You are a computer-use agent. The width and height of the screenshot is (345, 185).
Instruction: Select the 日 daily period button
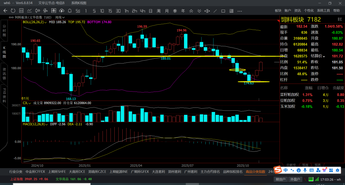point(150,11)
